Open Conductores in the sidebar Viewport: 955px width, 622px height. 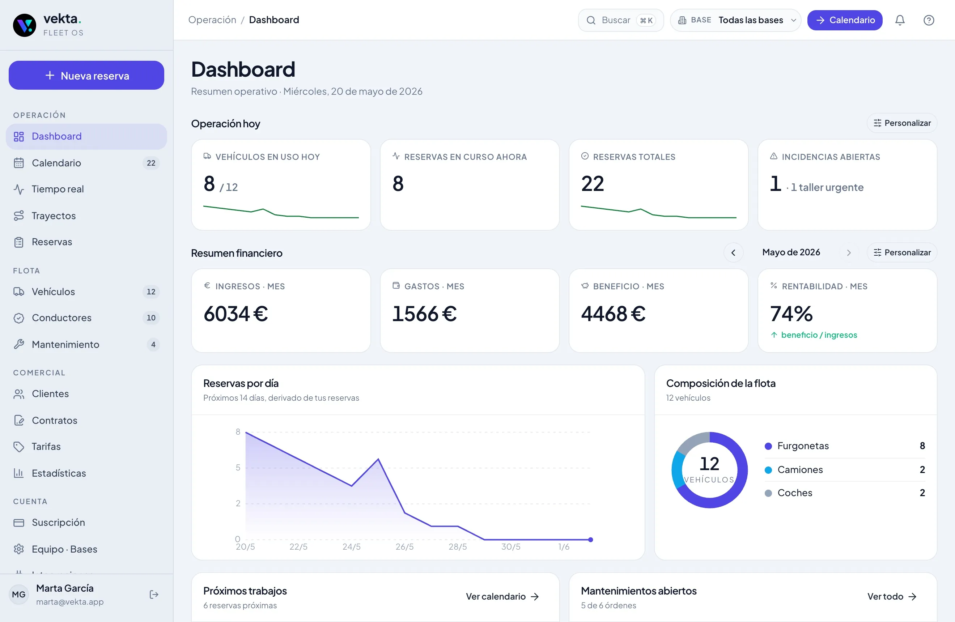point(86,318)
